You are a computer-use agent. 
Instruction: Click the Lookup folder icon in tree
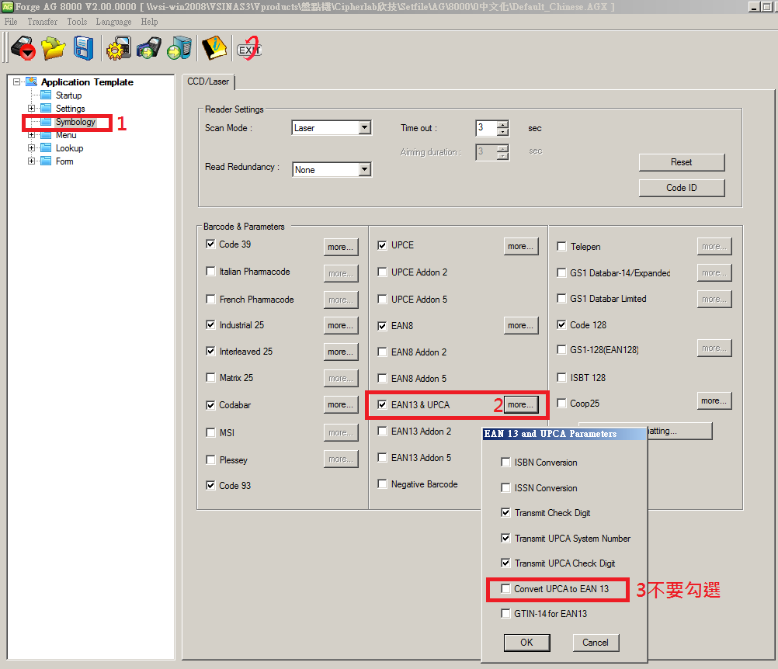46,147
